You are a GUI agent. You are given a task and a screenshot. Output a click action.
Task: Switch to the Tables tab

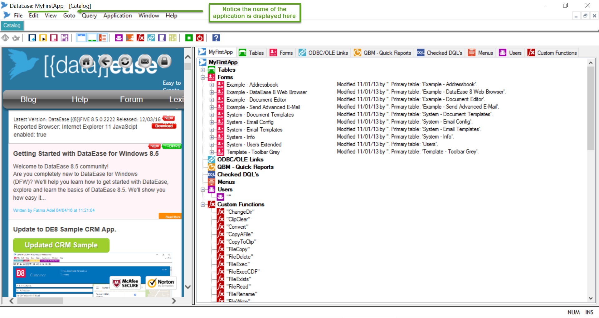(x=252, y=53)
